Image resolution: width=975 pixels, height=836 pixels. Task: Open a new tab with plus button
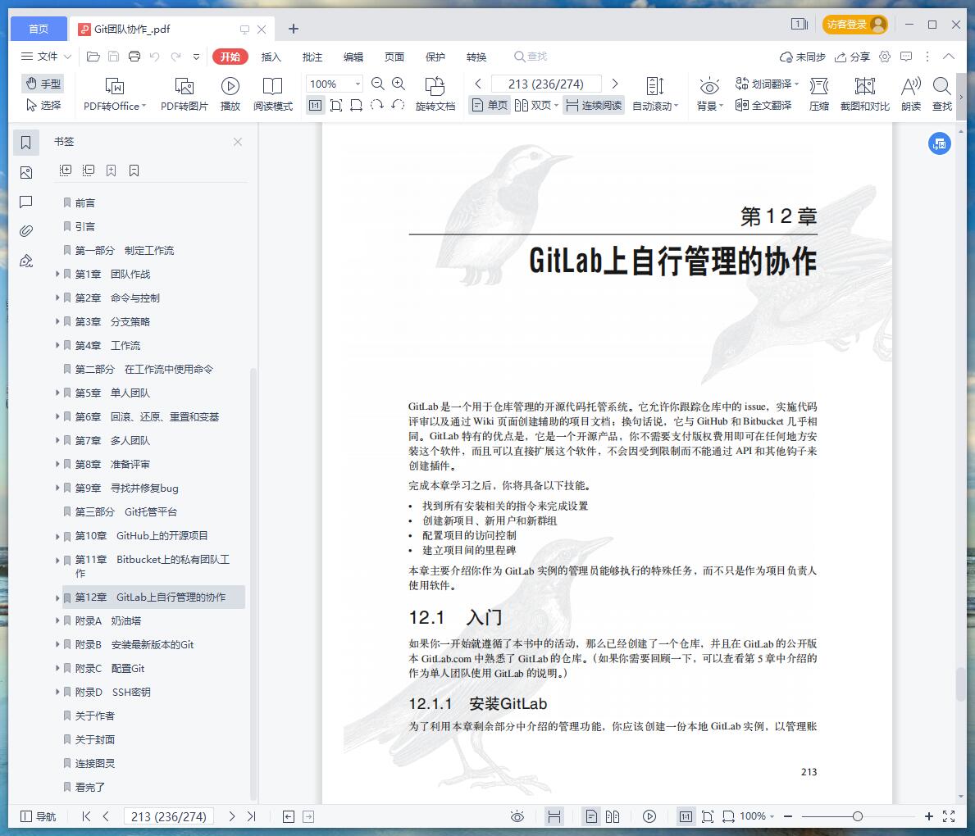pos(294,29)
